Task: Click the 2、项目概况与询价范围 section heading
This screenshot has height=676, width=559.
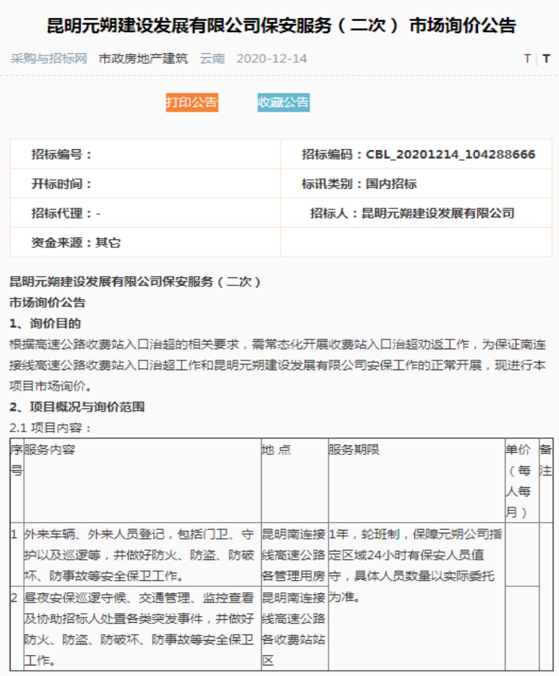Action: pyautogui.click(x=77, y=407)
